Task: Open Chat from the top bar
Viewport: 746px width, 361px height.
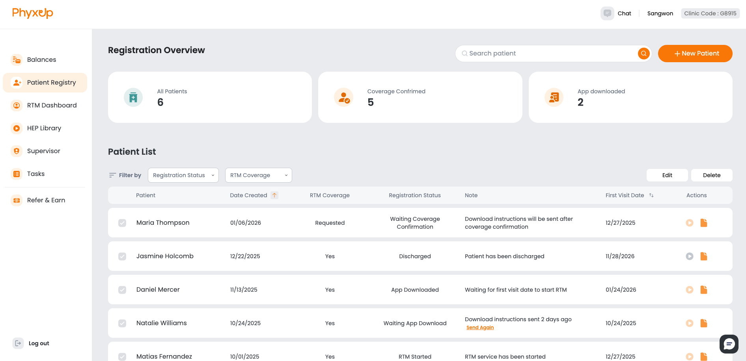Action: tap(624, 13)
